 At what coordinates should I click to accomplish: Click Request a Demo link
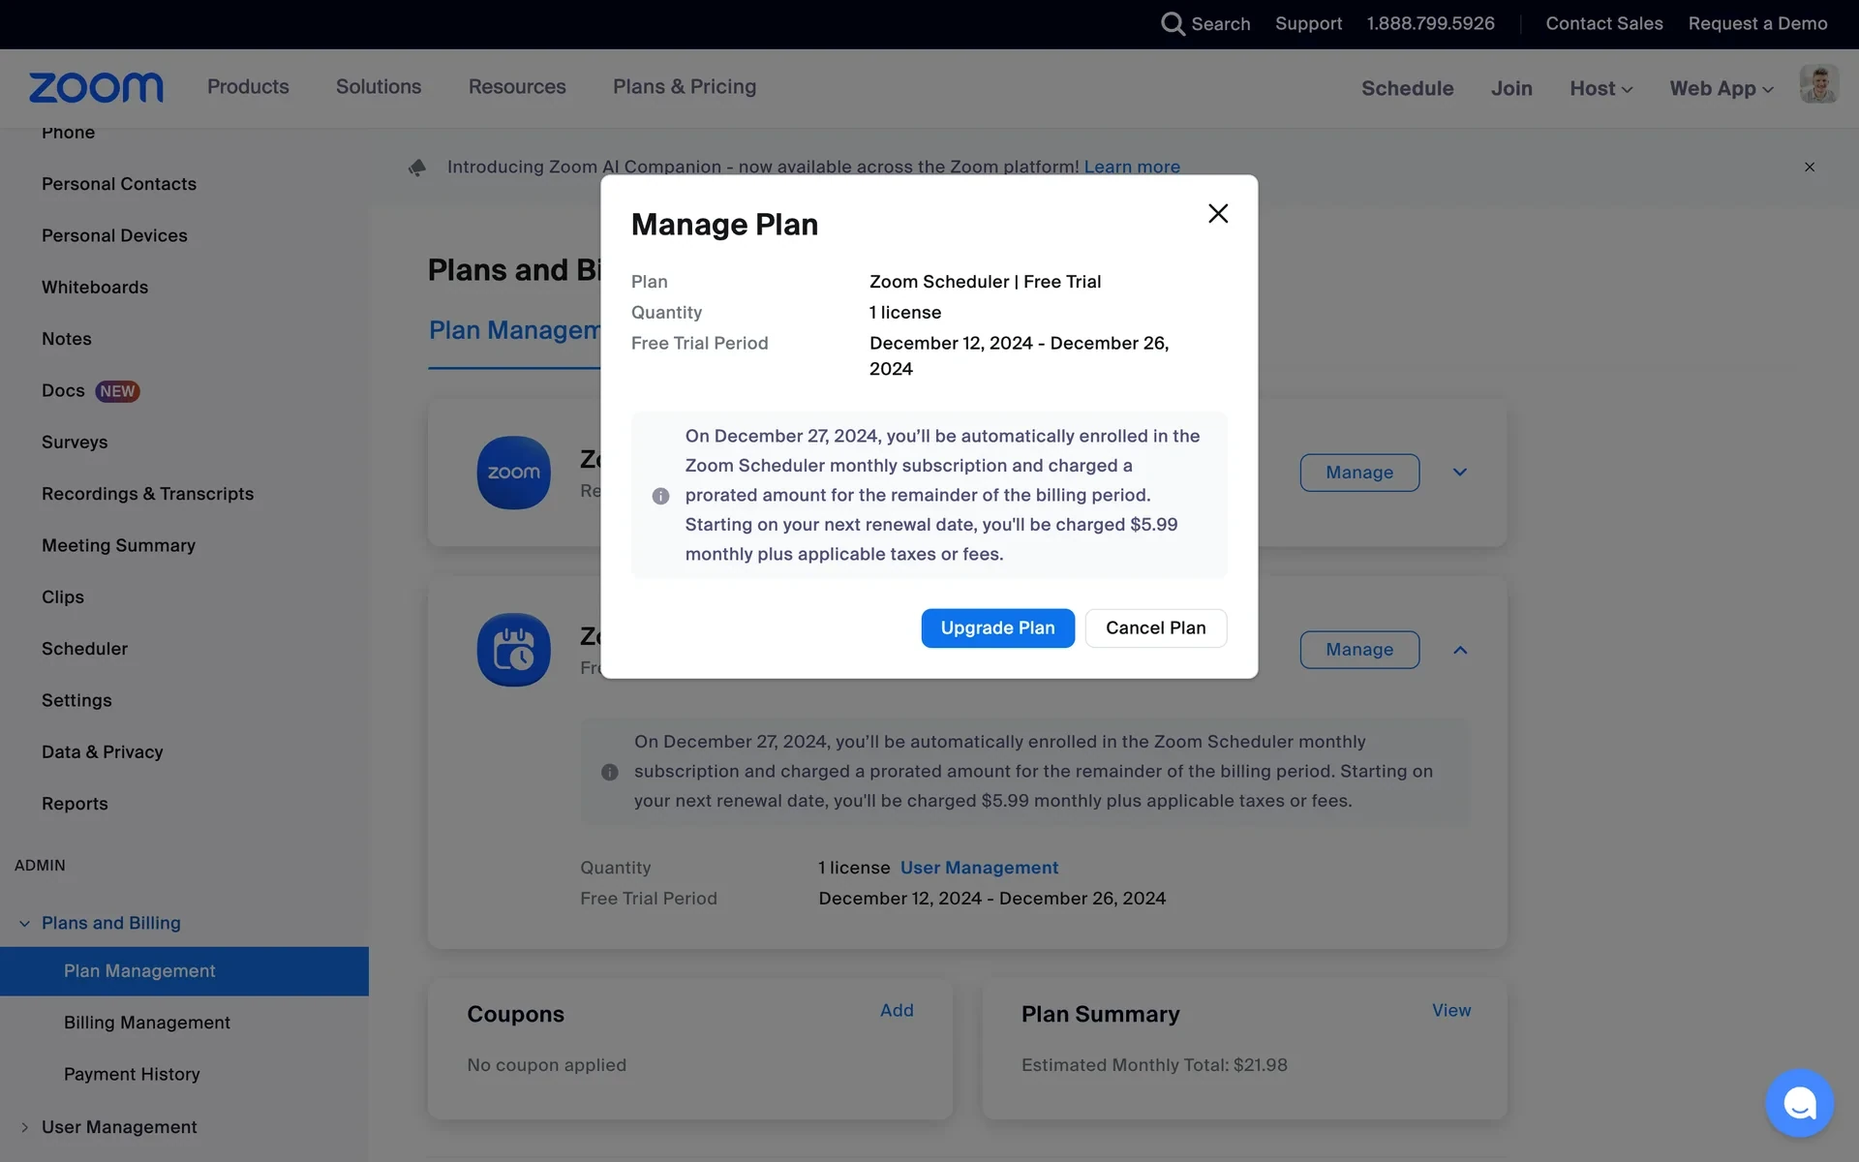click(x=1757, y=23)
